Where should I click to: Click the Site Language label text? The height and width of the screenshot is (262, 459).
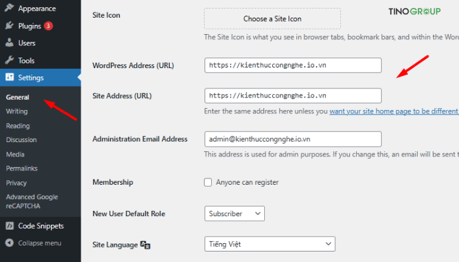(115, 245)
